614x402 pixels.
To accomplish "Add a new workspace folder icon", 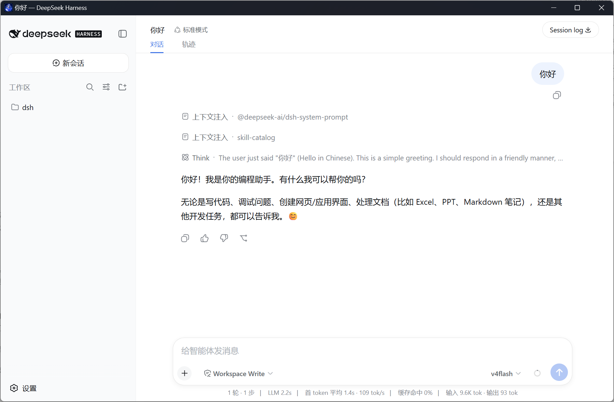I will point(122,87).
